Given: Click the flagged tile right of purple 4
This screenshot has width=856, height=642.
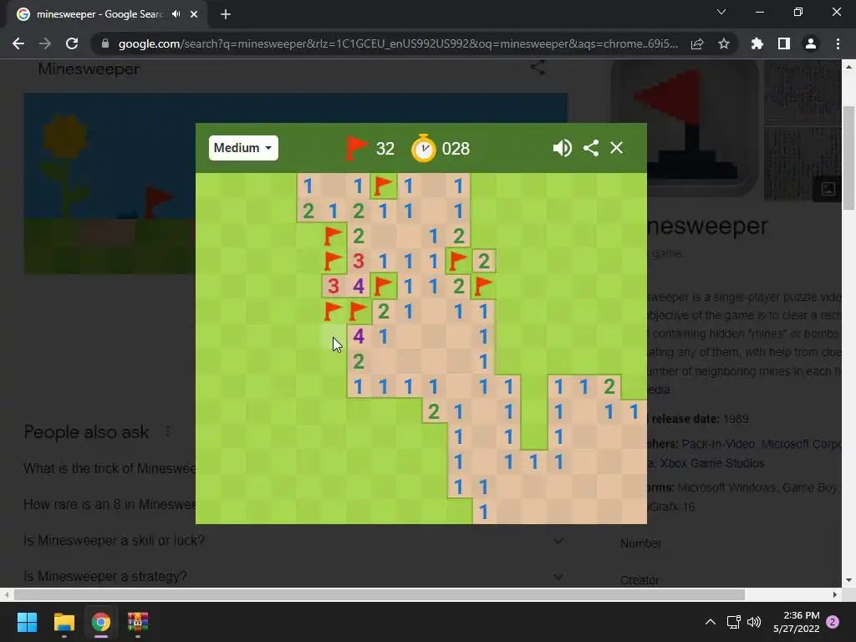Looking at the screenshot, I should click(384, 286).
